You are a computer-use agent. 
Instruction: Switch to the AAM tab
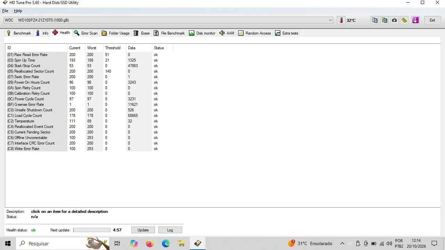click(227, 33)
